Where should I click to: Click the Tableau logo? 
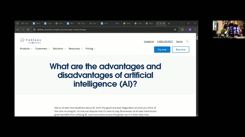pos(31,40)
